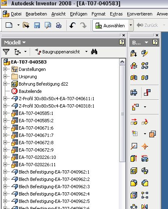Click the yellow box with hole feature icon
The width and height of the screenshot is (168, 209).
[134, 171]
